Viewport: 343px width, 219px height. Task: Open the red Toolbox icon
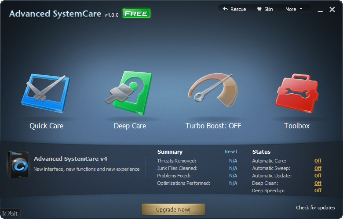[297, 93]
